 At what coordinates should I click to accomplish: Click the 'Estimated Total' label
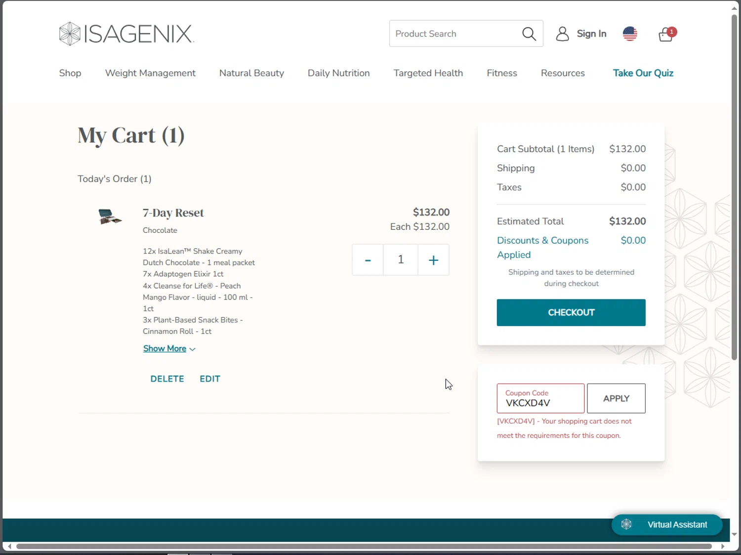click(530, 221)
